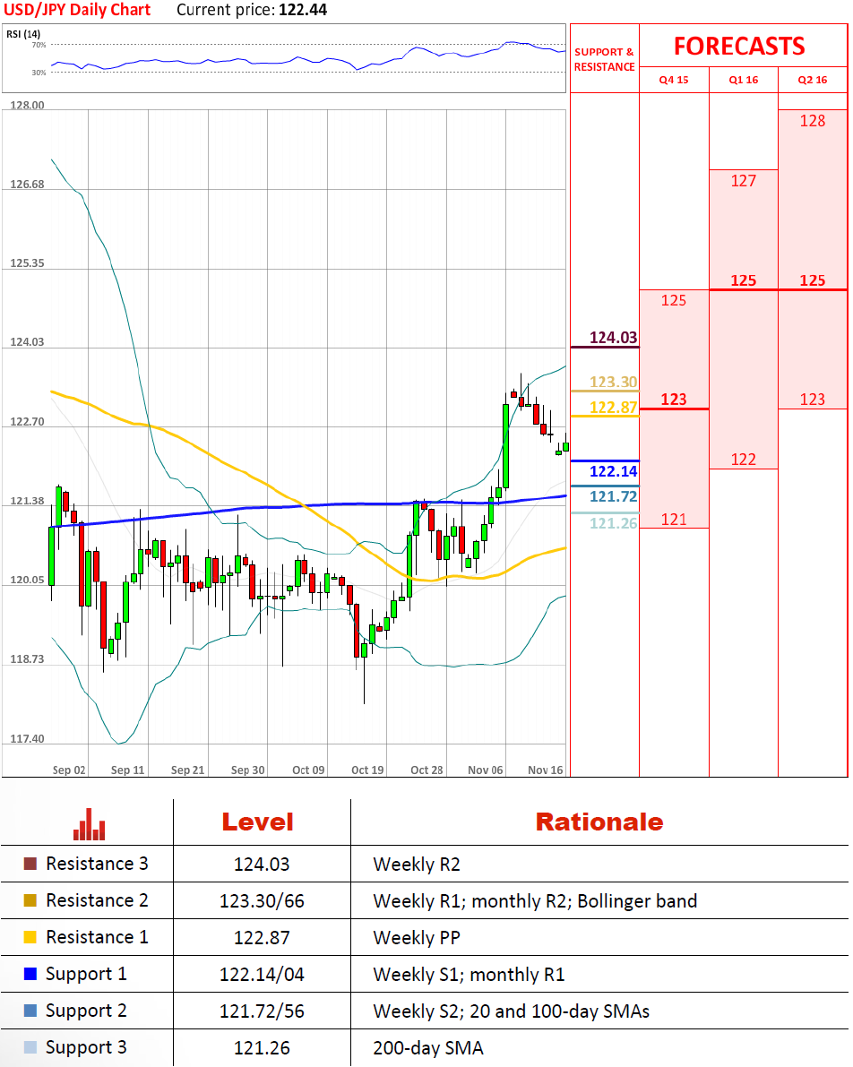Click the '128.00' y-axis price label
The height and width of the screenshot is (1067, 853).
coord(27,105)
